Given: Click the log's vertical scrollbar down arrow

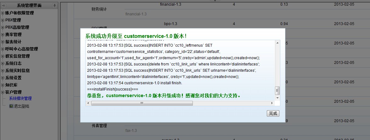Looking at the screenshot, I should (x=277, y=98).
